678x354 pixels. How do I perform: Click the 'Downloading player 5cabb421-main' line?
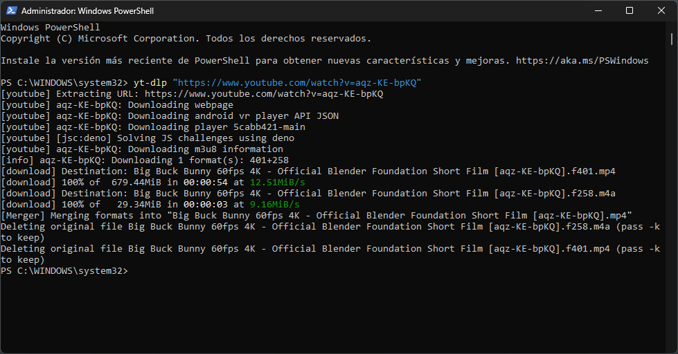[153, 127]
